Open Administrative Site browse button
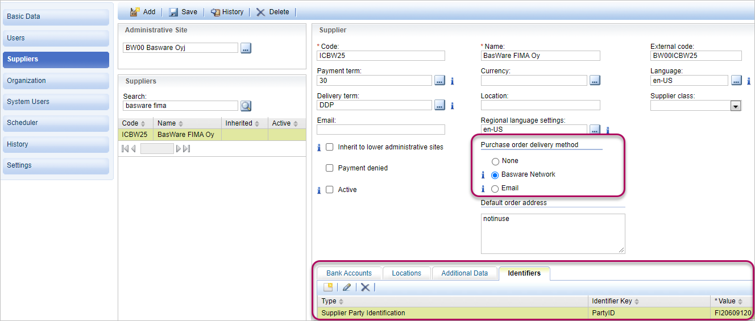This screenshot has width=755, height=321. click(x=246, y=48)
